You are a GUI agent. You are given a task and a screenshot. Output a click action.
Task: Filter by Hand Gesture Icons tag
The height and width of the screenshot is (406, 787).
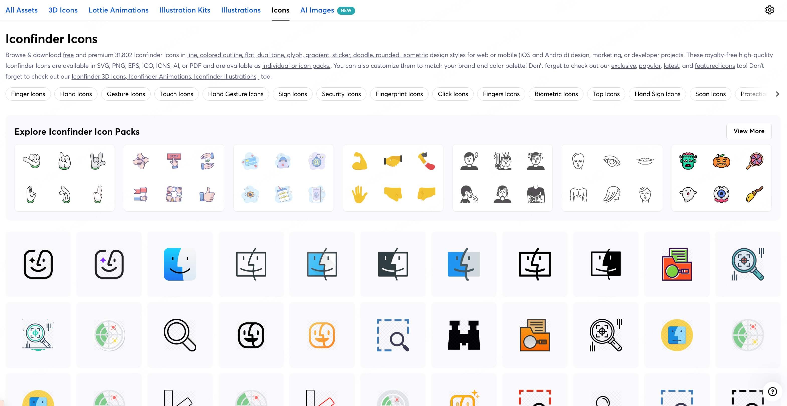pyautogui.click(x=236, y=94)
